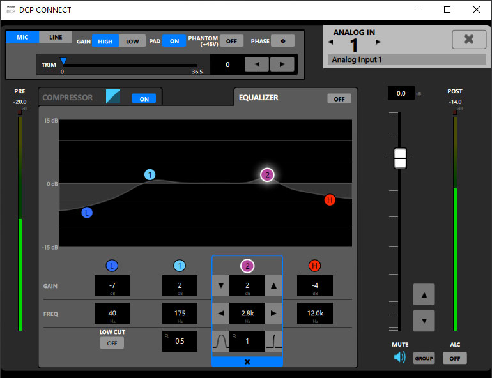
Task: Toggle the compressor ON button
Action: pyautogui.click(x=144, y=99)
